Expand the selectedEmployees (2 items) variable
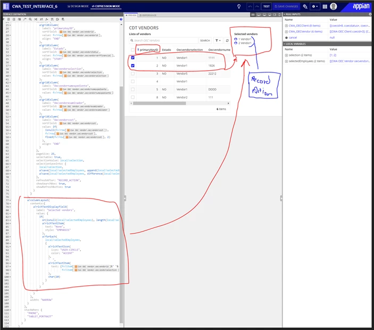This screenshot has width=374, height=330. pyautogui.click(x=286, y=61)
